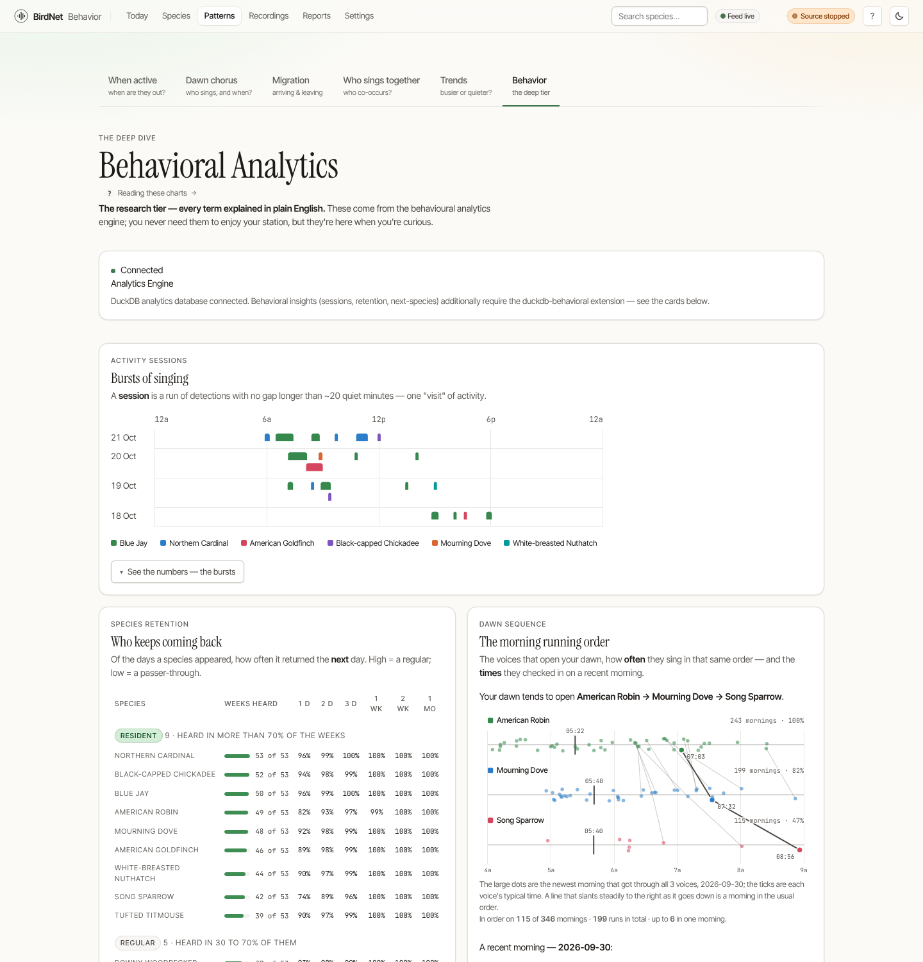Click the WEEKS HEARD column header
This screenshot has height=962, width=923.
tap(251, 704)
